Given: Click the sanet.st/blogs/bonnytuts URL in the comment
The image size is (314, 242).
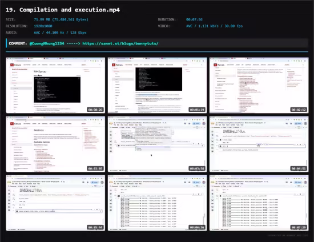Looking at the screenshot, I should pos(120,43).
